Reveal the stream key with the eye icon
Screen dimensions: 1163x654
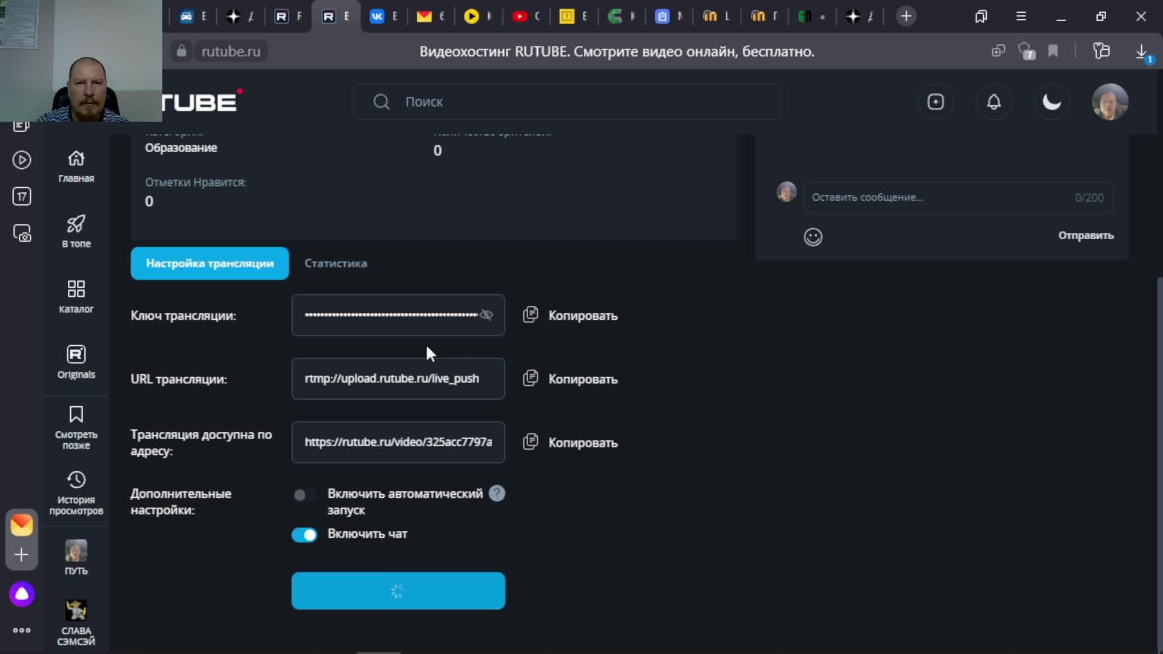pyautogui.click(x=486, y=315)
